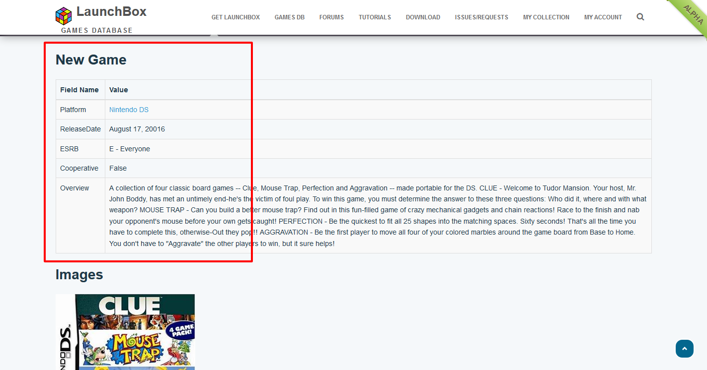
Task: Go to the Games DB page
Action: [289, 17]
